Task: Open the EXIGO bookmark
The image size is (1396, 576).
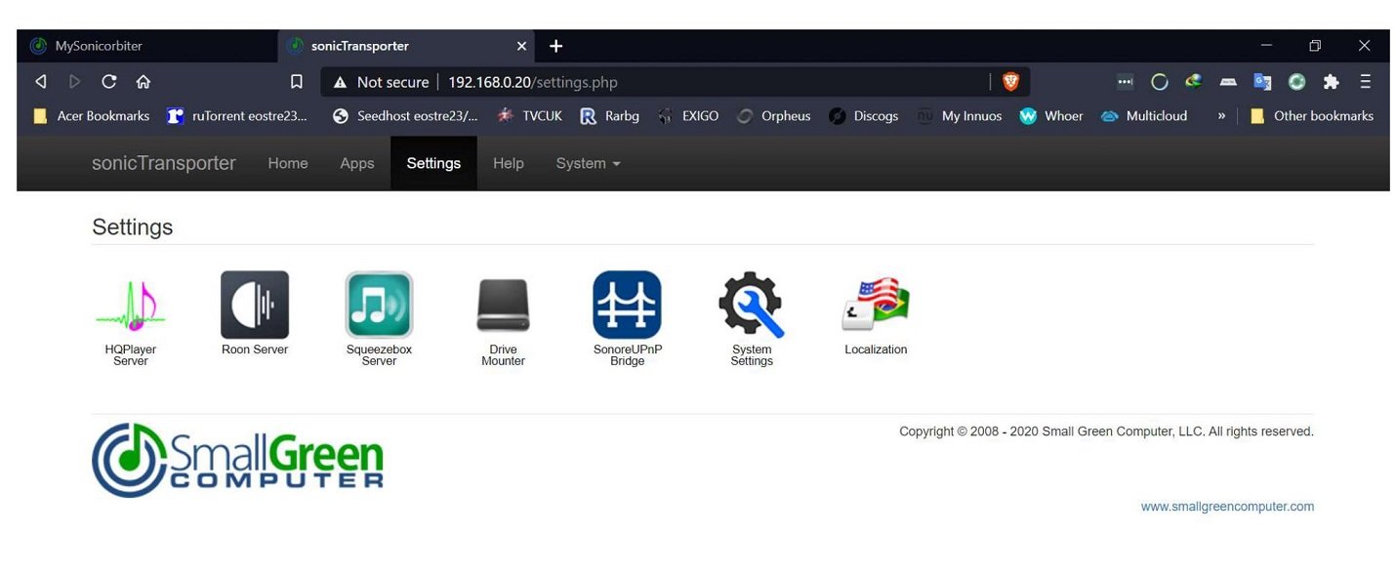Action: tap(687, 115)
